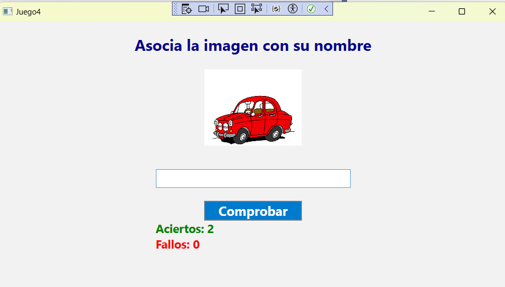Close the Juego4 window
The width and height of the screenshot is (505, 287).
coord(492,11)
